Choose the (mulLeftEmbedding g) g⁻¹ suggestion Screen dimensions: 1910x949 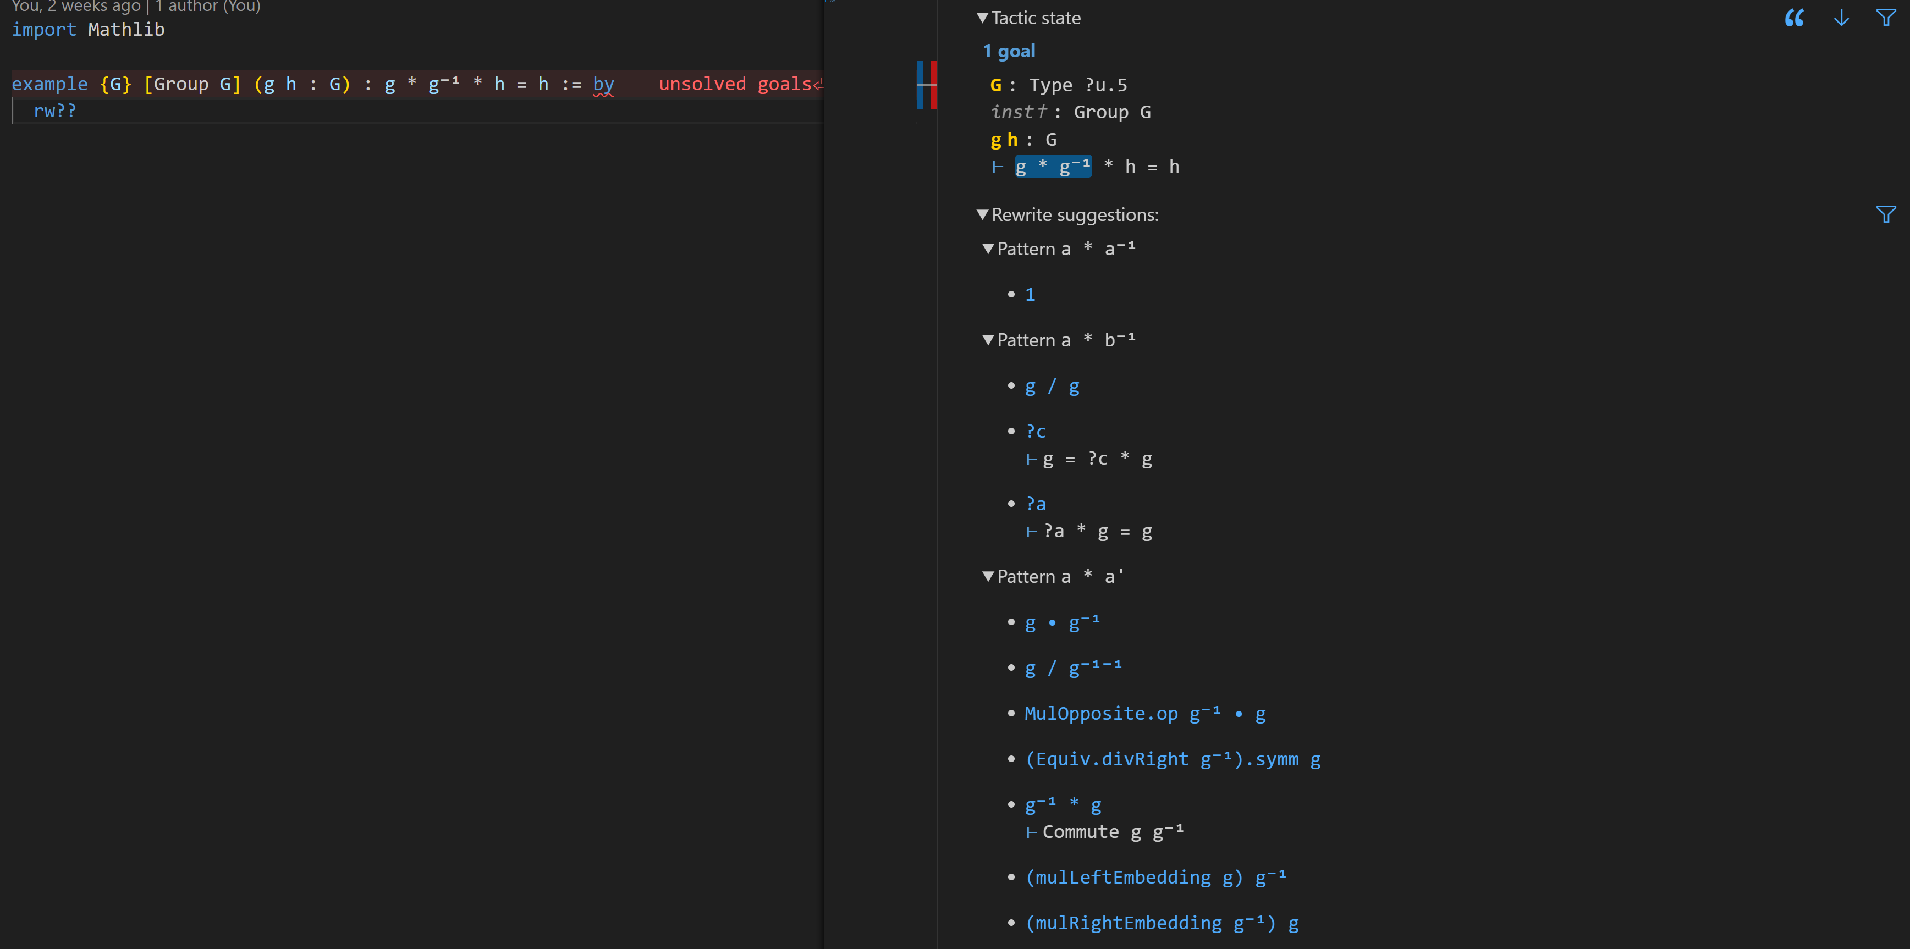click(x=1155, y=878)
